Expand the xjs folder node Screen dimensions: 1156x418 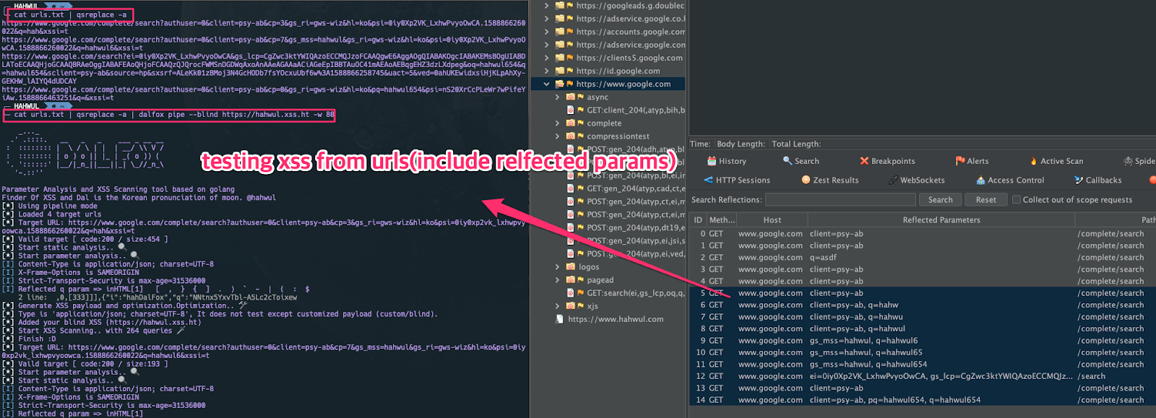557,306
